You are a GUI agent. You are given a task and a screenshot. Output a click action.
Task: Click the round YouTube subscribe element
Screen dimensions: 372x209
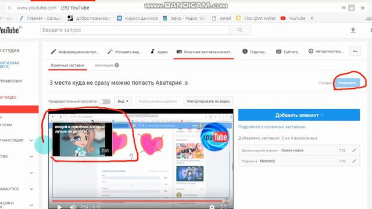tap(214, 137)
